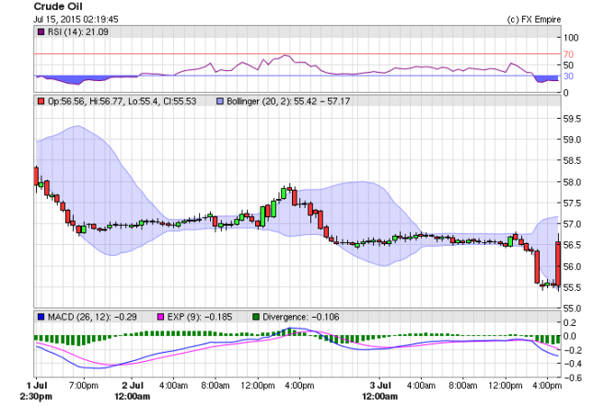Click the tall green candle near the 58.0 peak
594x407 pixels.
click(x=284, y=193)
